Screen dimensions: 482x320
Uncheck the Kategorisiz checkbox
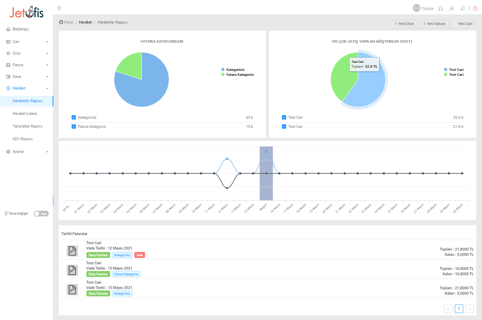74,117
